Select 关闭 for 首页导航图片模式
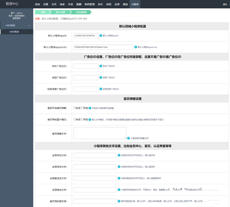Viewport: 230px width, 207px height. (x=75, y=119)
